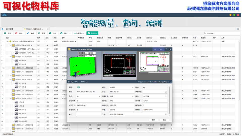
Task: Click the 编辑 pencil edit icon
Action: click(28, 33)
